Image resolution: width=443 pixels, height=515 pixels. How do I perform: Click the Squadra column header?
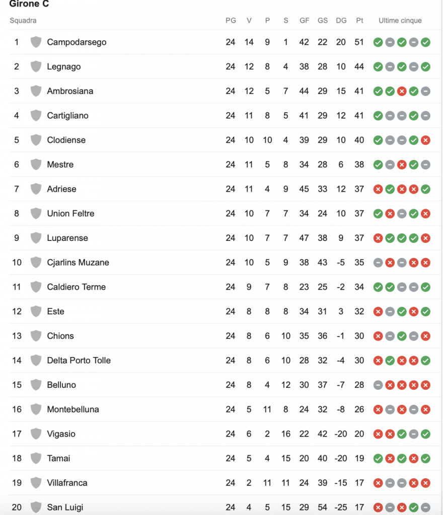coord(23,20)
